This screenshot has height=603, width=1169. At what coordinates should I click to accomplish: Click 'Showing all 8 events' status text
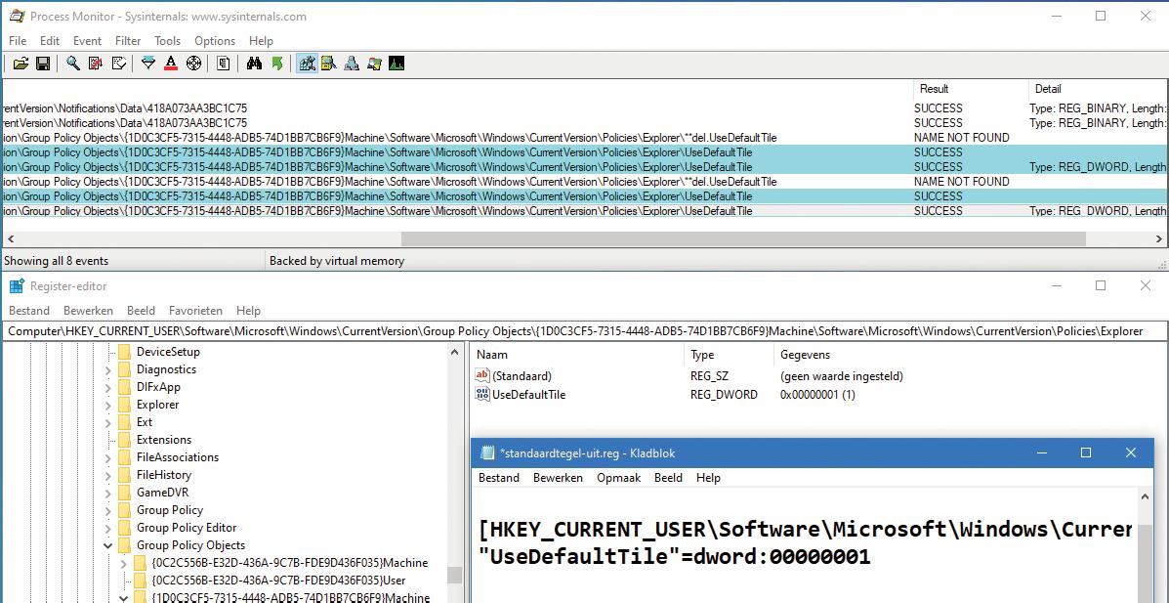pyautogui.click(x=56, y=261)
